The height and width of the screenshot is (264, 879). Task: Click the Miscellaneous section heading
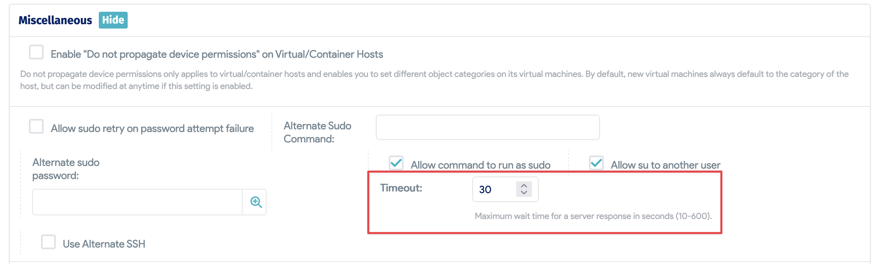[55, 20]
